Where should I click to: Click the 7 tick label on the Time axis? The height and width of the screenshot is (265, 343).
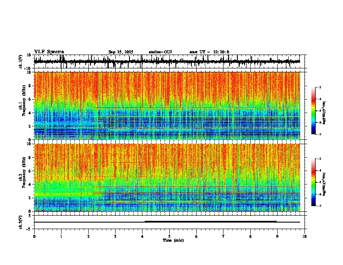[x=223, y=236]
